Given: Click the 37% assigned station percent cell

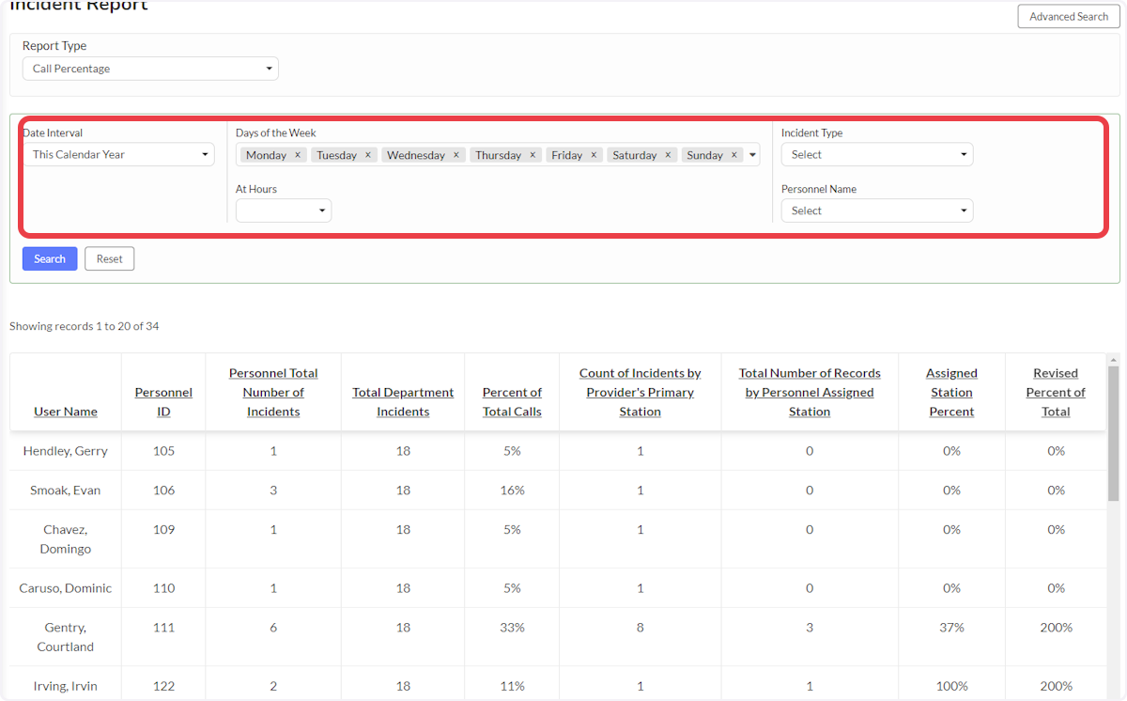Looking at the screenshot, I should [x=951, y=637].
